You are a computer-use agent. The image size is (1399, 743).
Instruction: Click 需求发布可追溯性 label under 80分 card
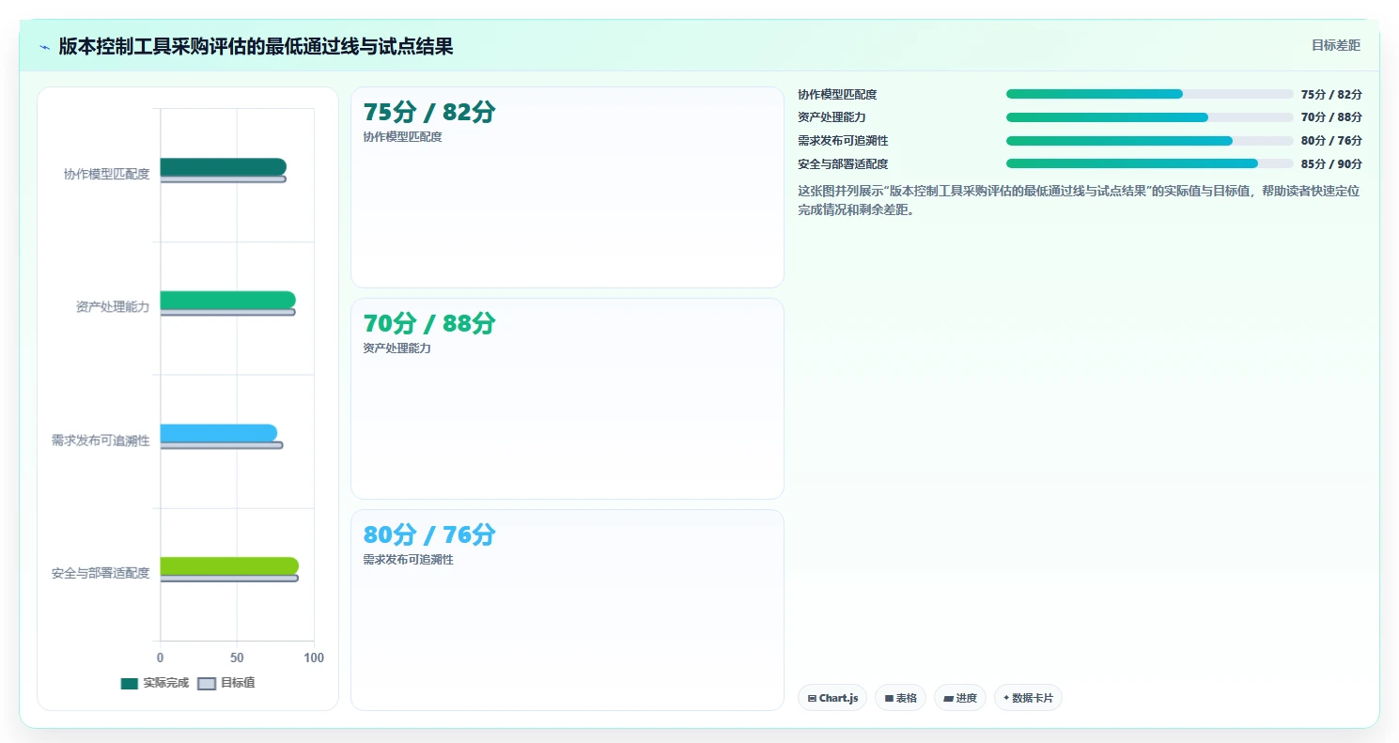pos(409,560)
